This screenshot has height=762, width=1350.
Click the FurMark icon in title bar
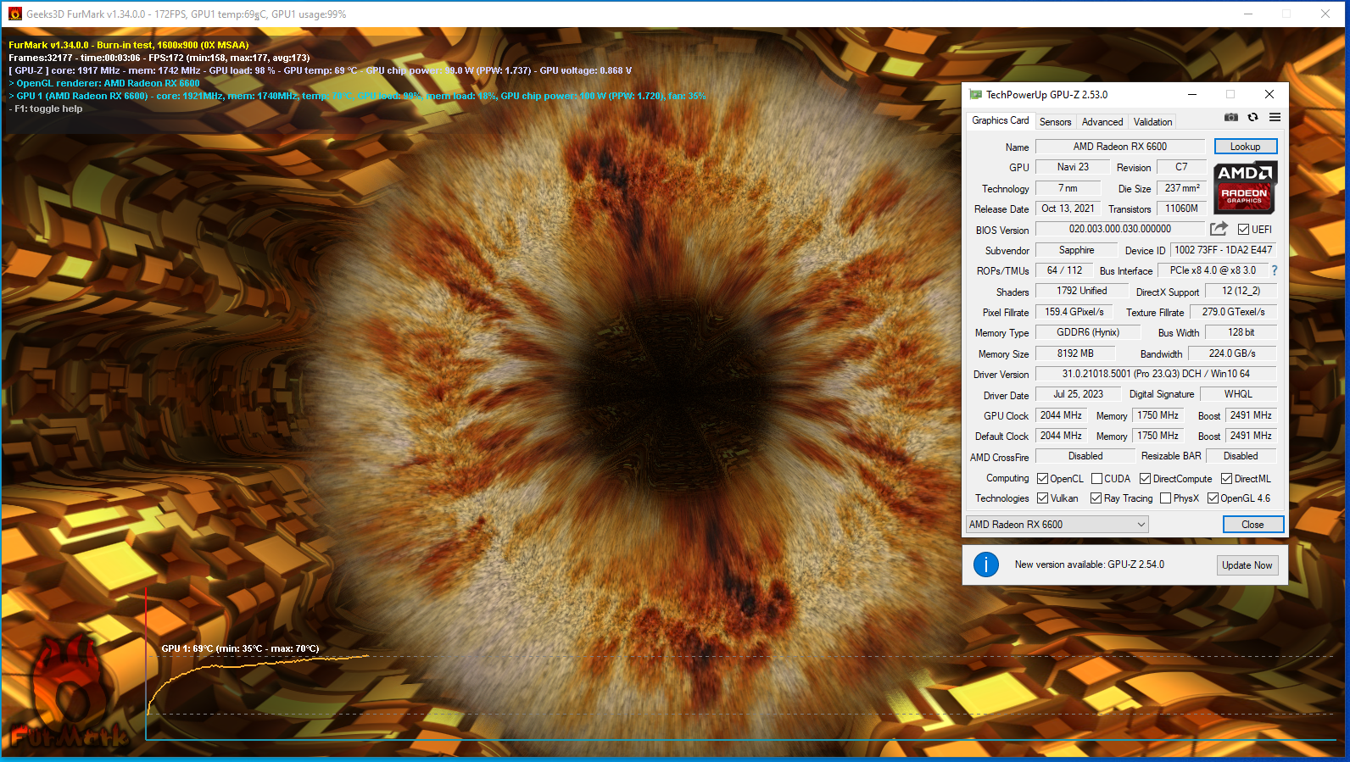click(14, 14)
